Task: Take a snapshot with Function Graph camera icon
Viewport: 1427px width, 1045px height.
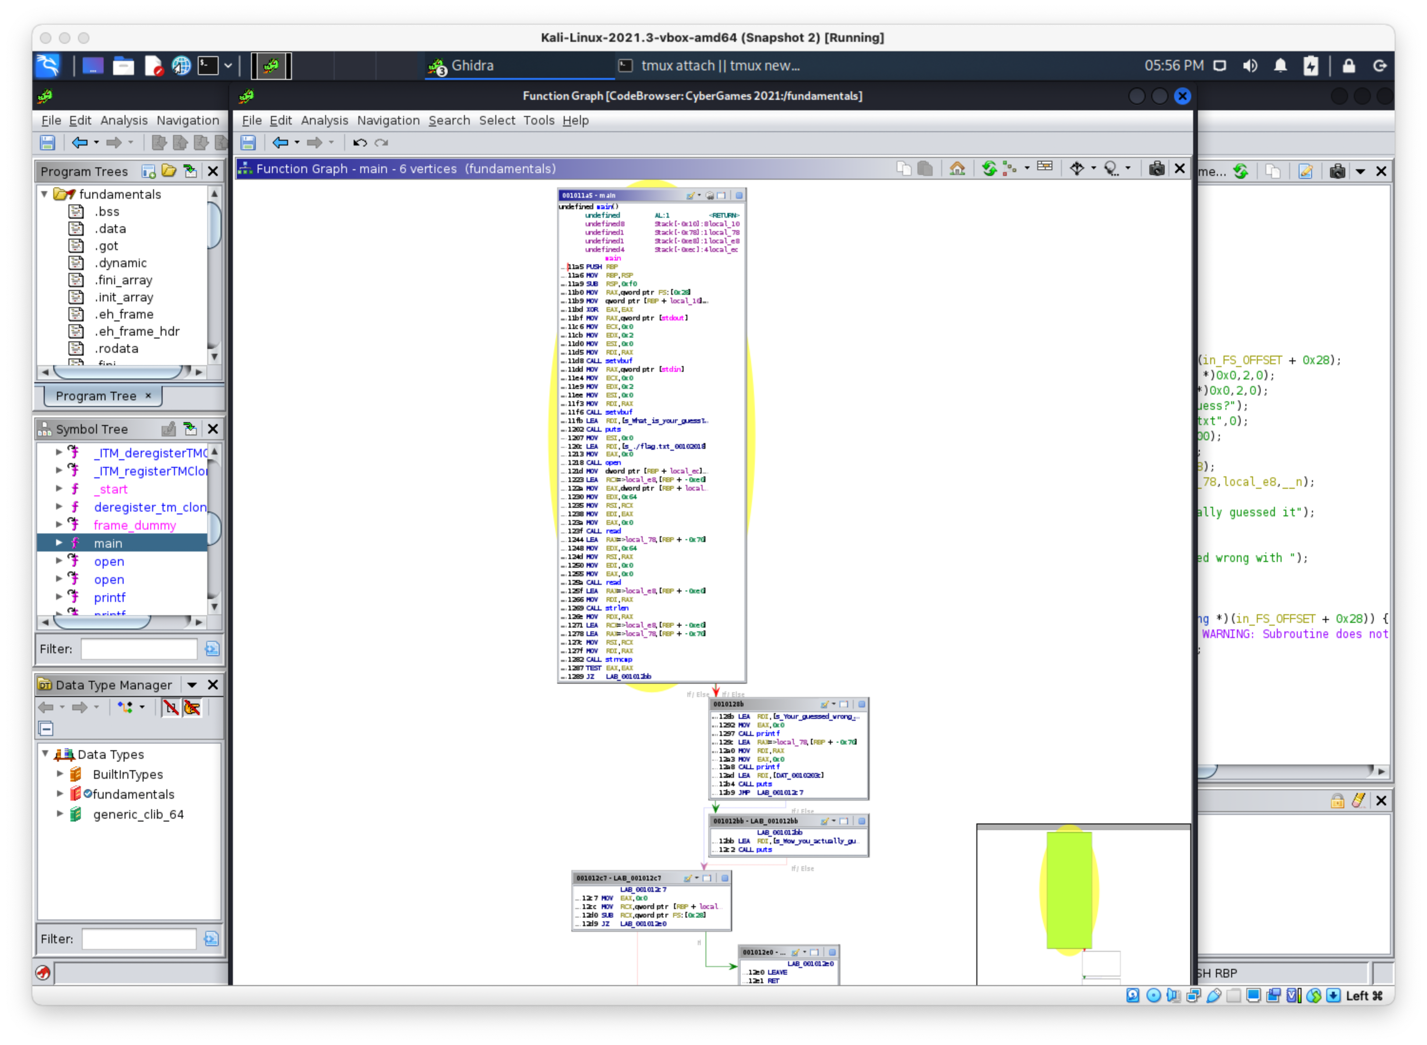Action: (1157, 169)
